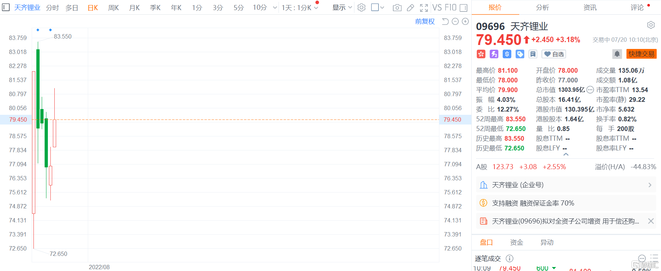Screen dimensions: 661x271
Task: Toggle the right side panel icon
Action: pos(464,8)
